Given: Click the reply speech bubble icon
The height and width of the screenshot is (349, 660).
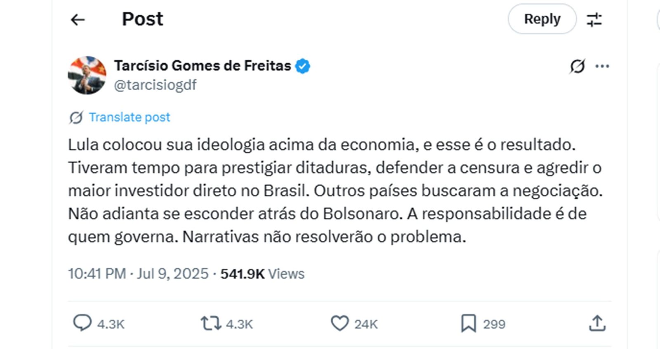Looking at the screenshot, I should pos(82,323).
